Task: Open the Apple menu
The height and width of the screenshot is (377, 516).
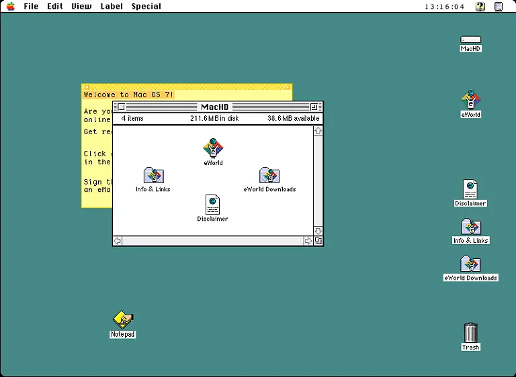Action: 11,6
